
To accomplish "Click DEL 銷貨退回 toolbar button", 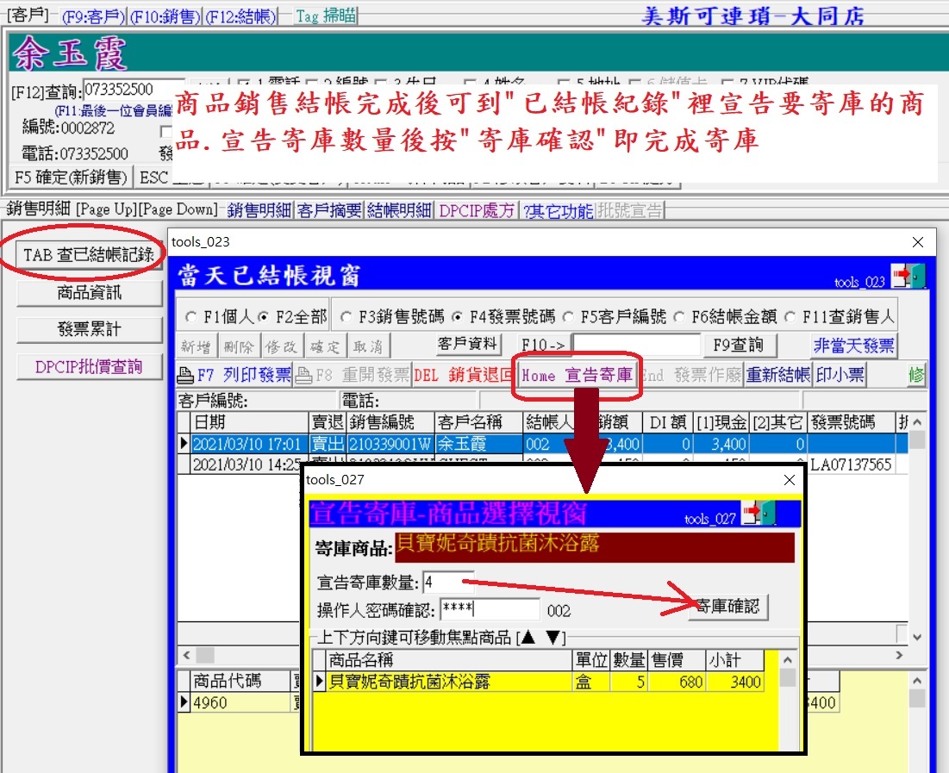I will coord(463,375).
